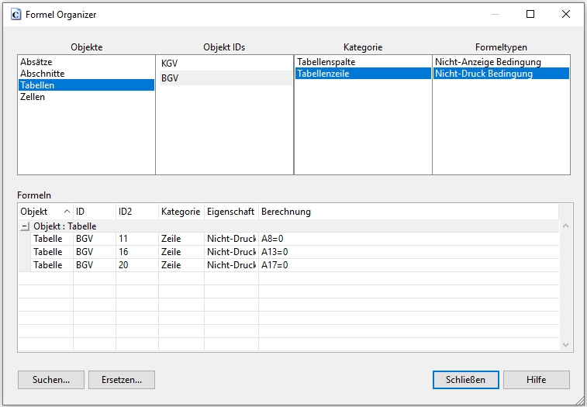
Task: Click the Schließen button
Action: pyautogui.click(x=466, y=380)
